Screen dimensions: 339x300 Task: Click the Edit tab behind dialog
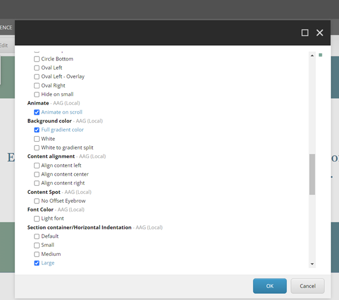point(4,45)
